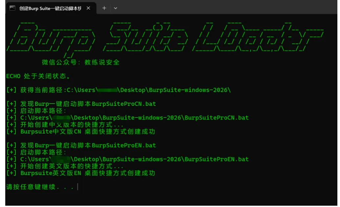This screenshot has height=207, width=340.
Task: Click the Burpsuite中文版CN 桌面快捷方式创建成功 line
Action: [x=81, y=132]
